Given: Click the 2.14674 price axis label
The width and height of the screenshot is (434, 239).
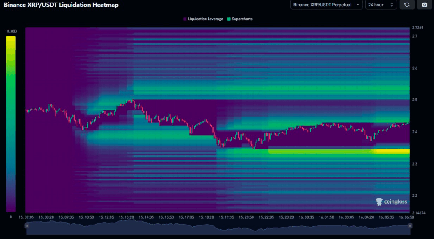Looking at the screenshot, I should click(x=418, y=213).
